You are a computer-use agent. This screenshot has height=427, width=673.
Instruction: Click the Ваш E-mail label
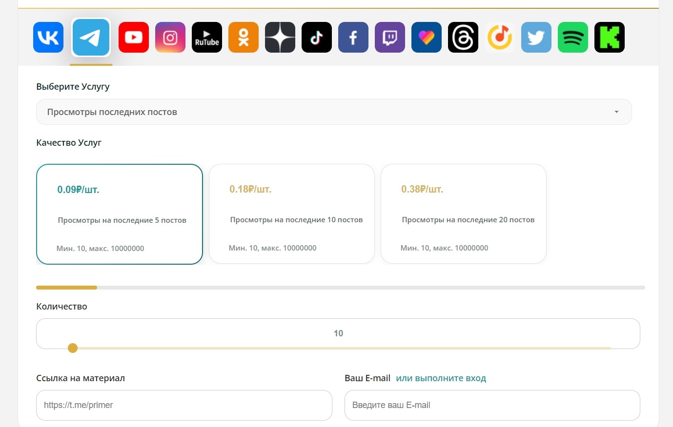tap(367, 378)
